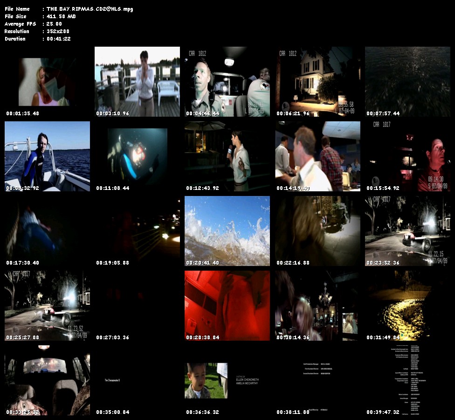Select the dark water thumbnail 00:07:57.44

tap(408, 82)
